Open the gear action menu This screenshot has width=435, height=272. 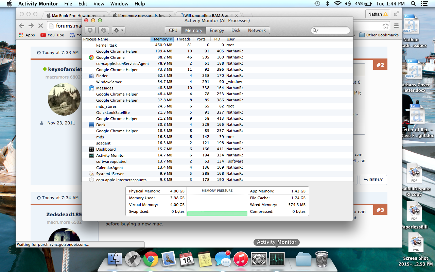119,30
